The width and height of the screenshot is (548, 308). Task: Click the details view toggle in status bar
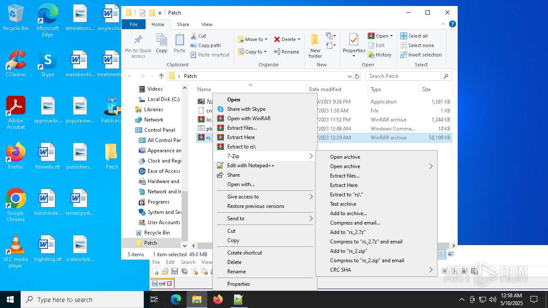pyautogui.click(x=442, y=254)
